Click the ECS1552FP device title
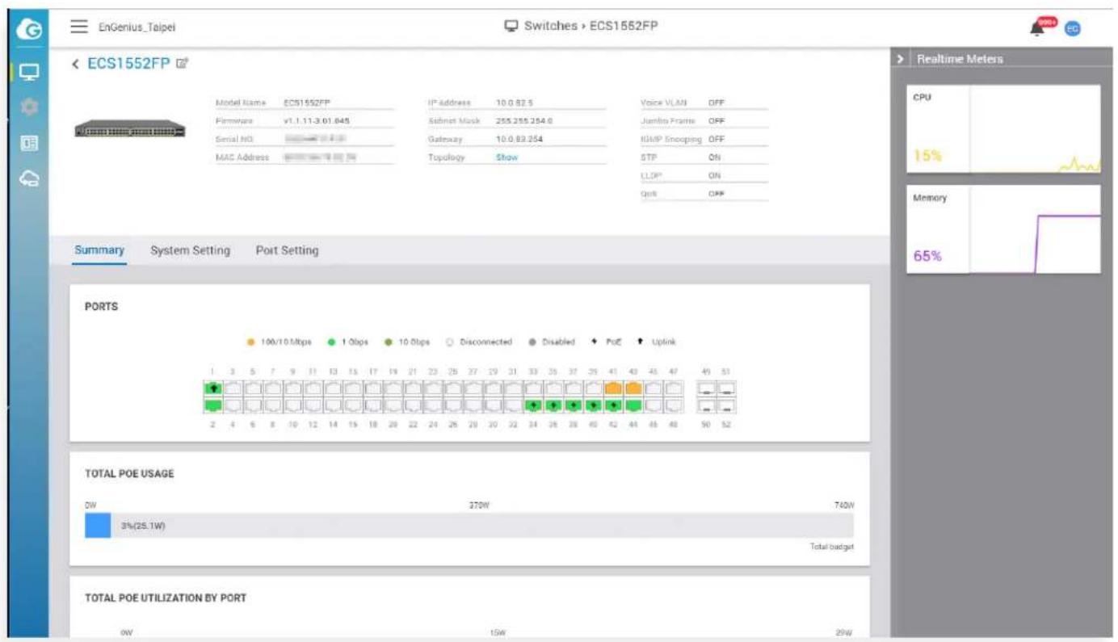This screenshot has height=642, width=1118. 129,64
